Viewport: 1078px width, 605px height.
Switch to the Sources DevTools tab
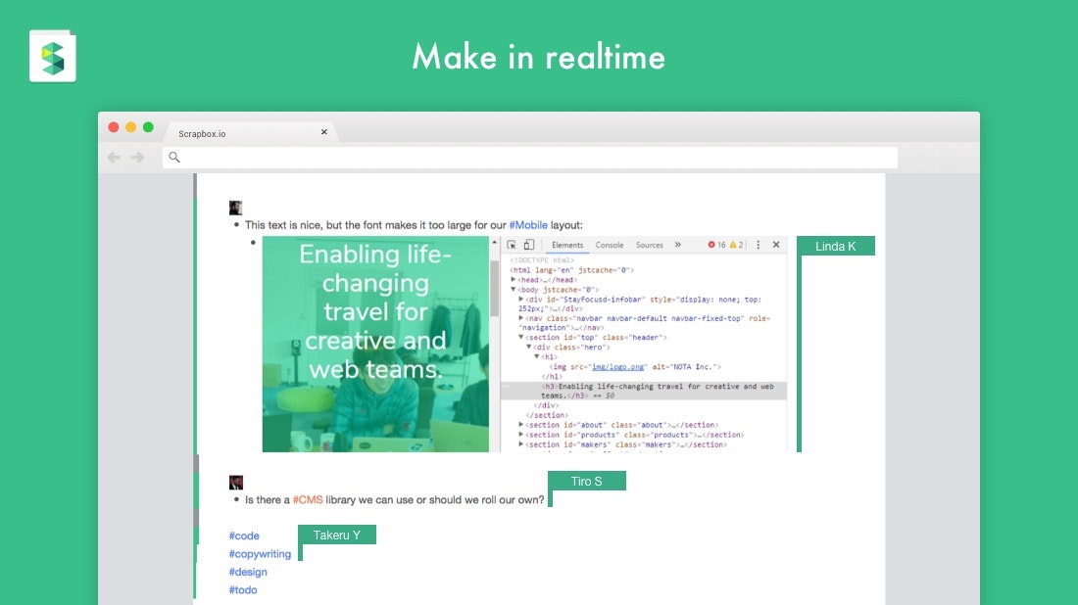649,245
